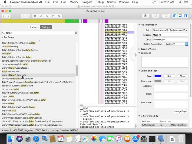192x144 pixels.
Task: Switch to assembly view with CPU chip icon
Action: (x=145, y=16)
